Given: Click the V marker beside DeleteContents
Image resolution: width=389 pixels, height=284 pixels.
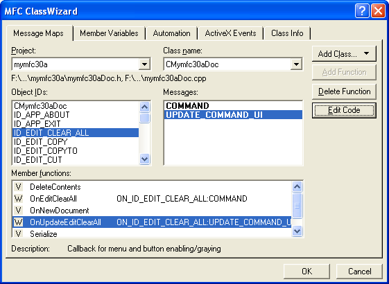Looking at the screenshot, I should click(x=18, y=187).
